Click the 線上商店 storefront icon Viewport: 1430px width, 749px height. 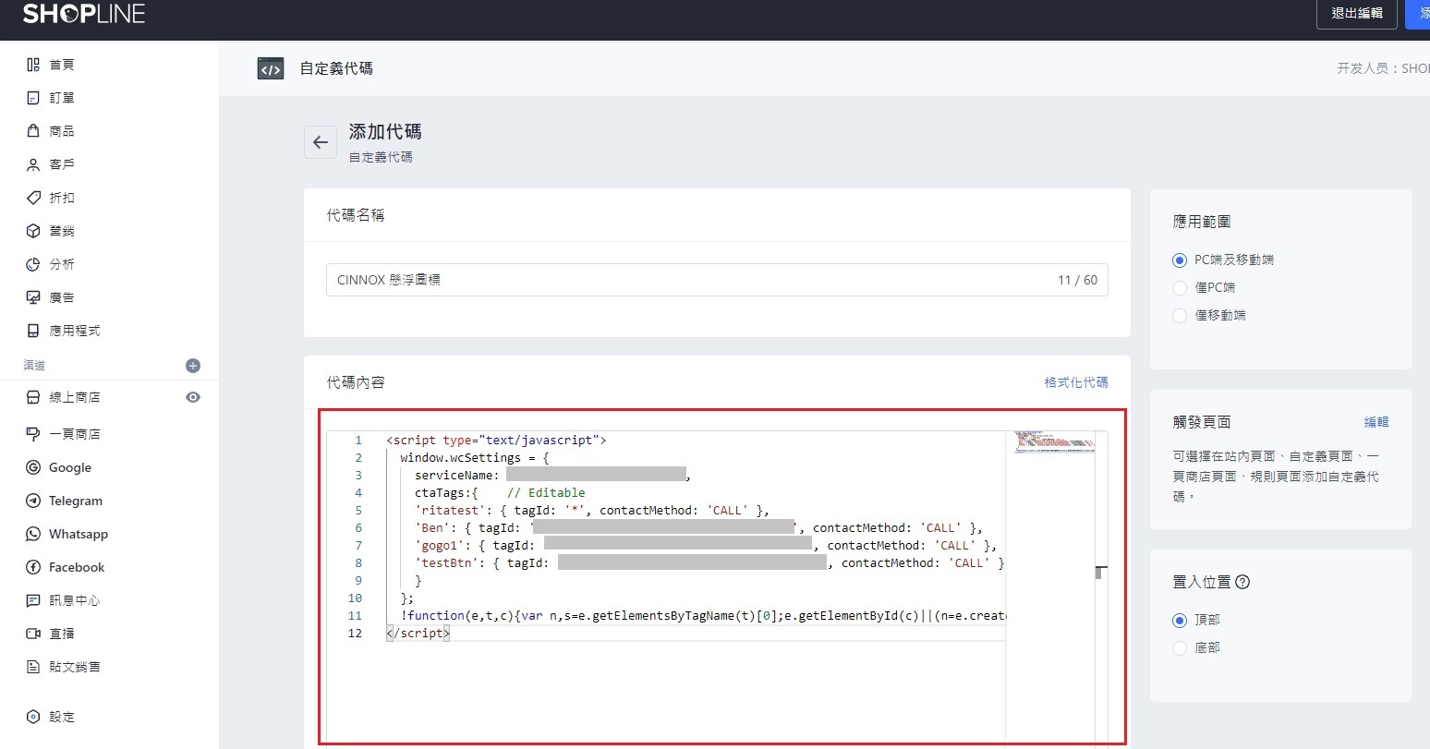[x=33, y=397]
